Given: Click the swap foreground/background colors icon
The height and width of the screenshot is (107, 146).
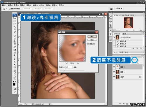Looking at the screenshot, I should coord(16,82).
